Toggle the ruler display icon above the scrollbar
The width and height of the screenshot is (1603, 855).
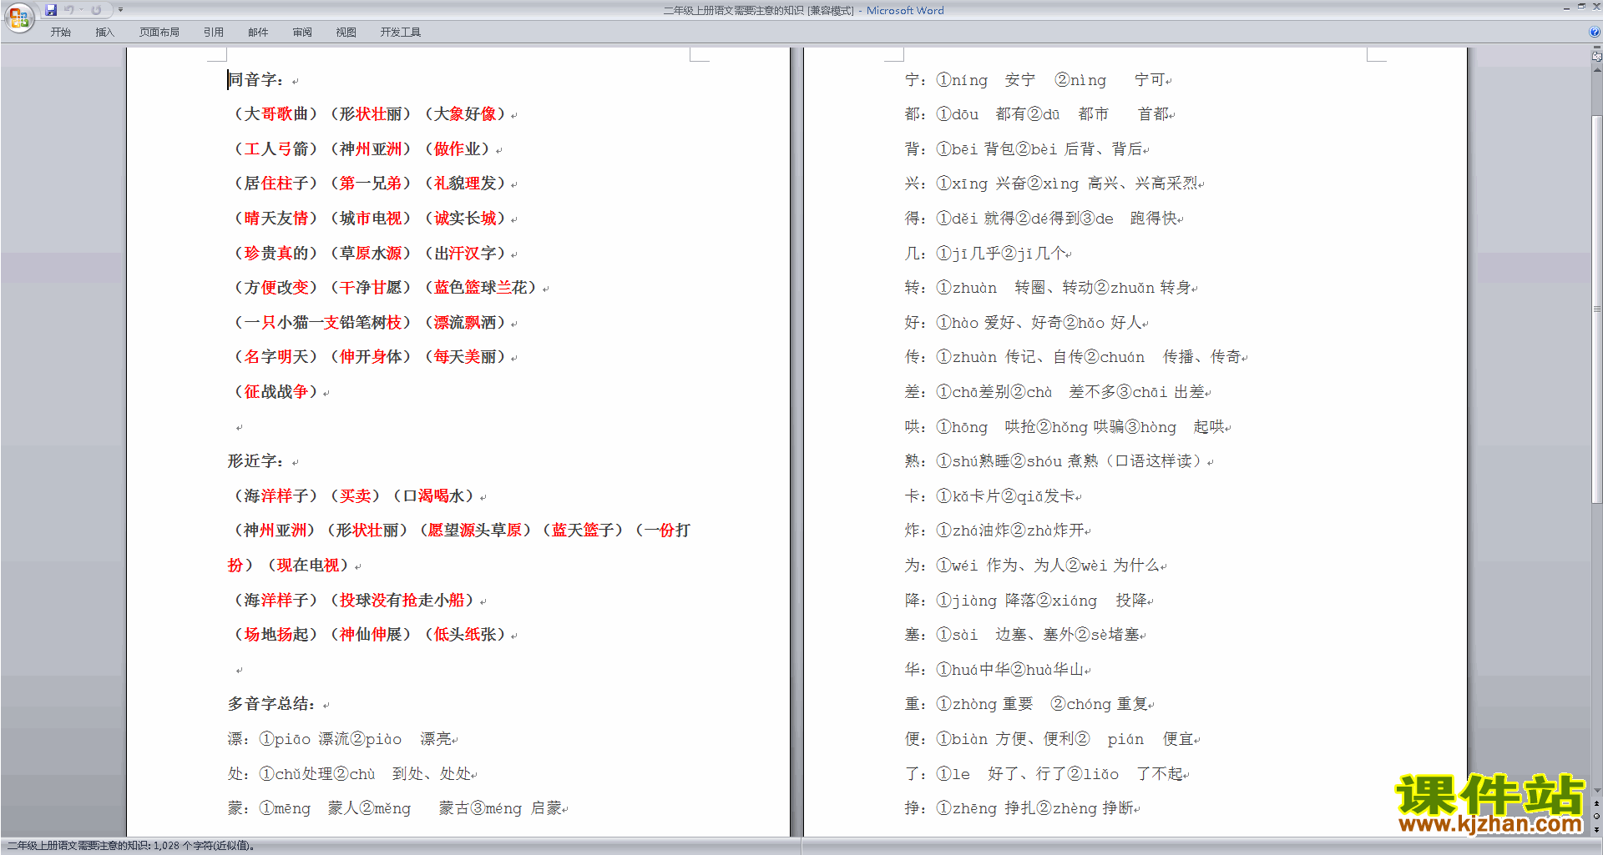point(1596,57)
